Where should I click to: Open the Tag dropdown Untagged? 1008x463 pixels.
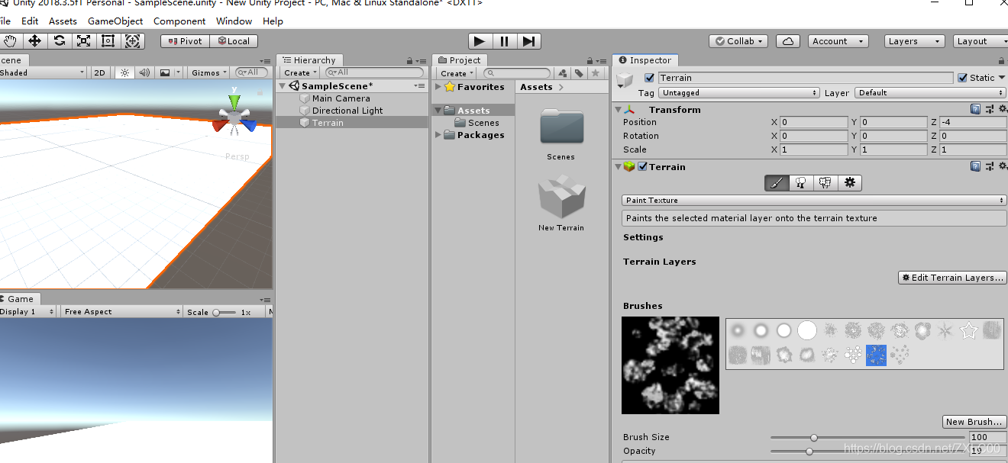(739, 93)
